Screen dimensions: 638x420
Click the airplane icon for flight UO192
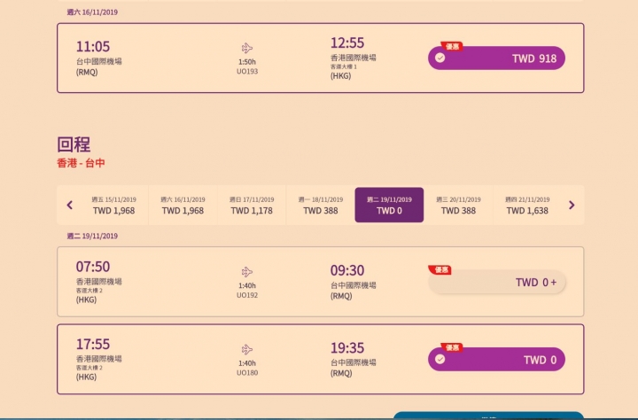[247, 272]
